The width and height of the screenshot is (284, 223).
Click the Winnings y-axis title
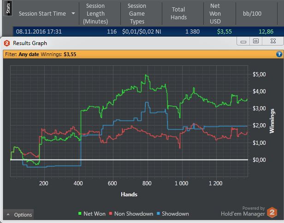click(272, 121)
